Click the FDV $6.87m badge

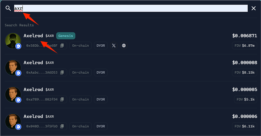pos(244,46)
